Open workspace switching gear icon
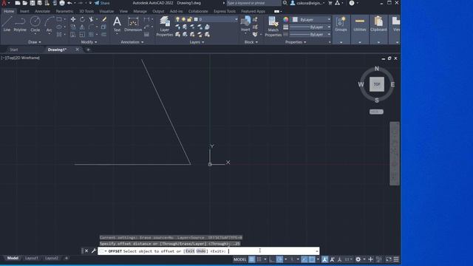This screenshot has width=473, height=266. [358, 259]
